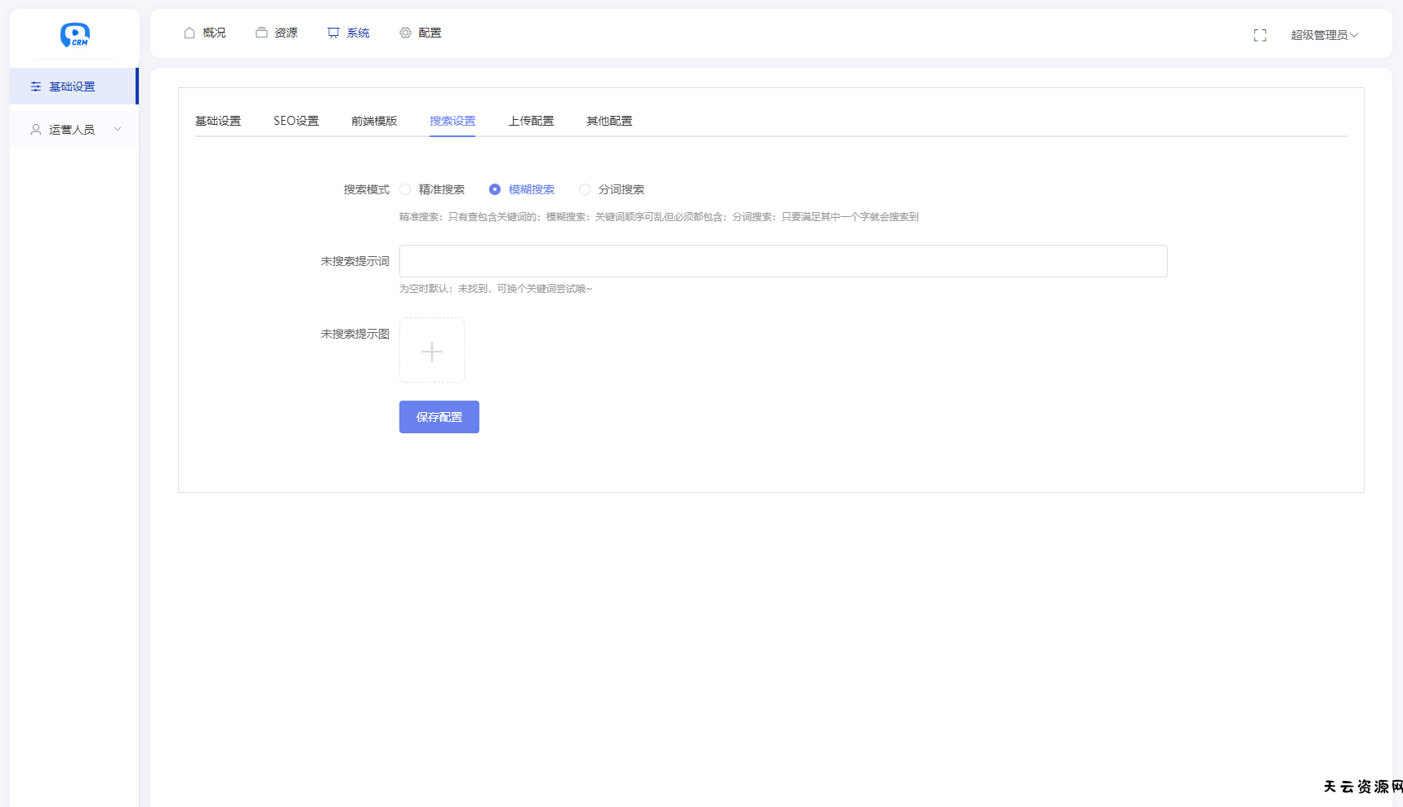
Task: Select the 模糊搜索 radio option
Action: pyautogui.click(x=495, y=189)
